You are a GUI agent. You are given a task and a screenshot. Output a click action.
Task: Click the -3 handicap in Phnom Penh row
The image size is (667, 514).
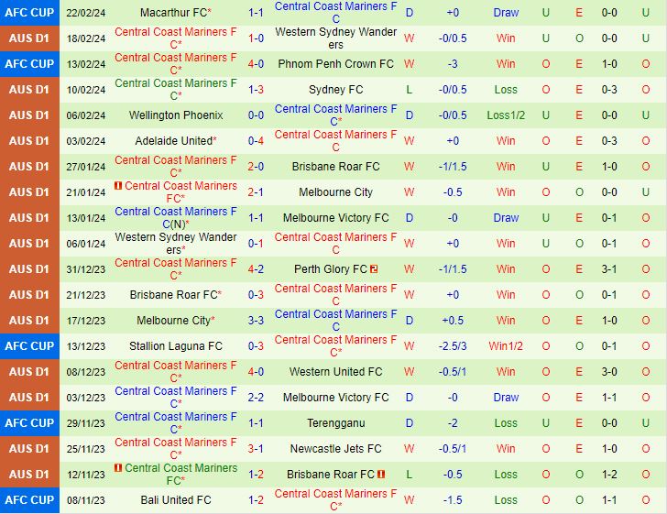click(x=453, y=64)
